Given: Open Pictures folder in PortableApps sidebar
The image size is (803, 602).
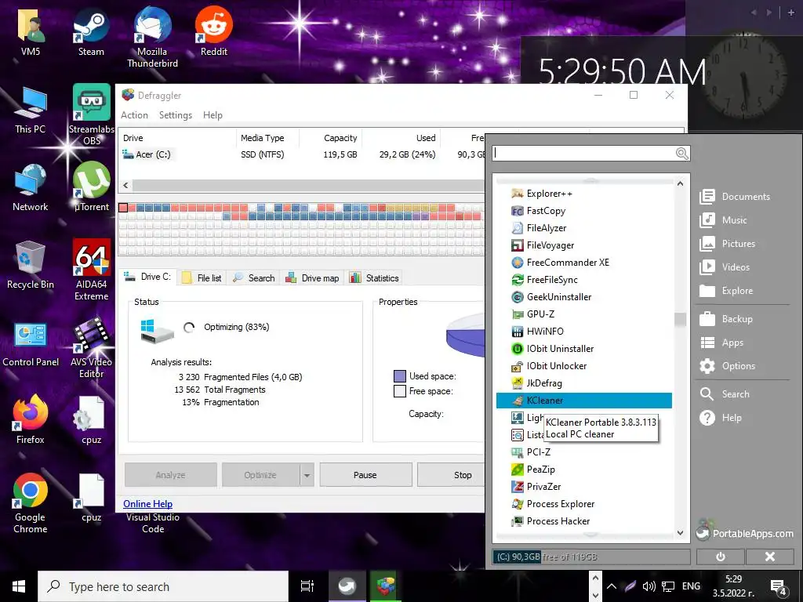Looking at the screenshot, I should click(x=727, y=244).
